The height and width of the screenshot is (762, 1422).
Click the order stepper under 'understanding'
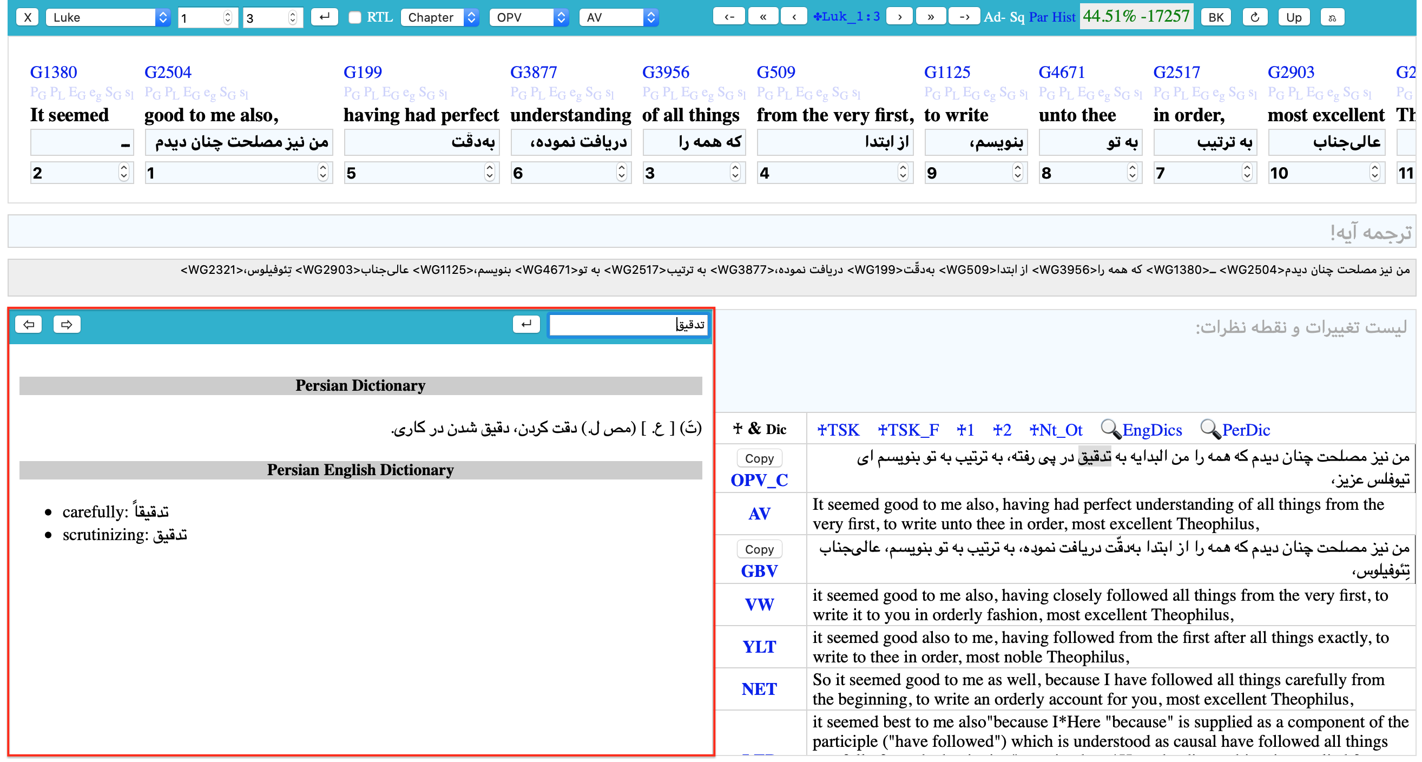(622, 173)
